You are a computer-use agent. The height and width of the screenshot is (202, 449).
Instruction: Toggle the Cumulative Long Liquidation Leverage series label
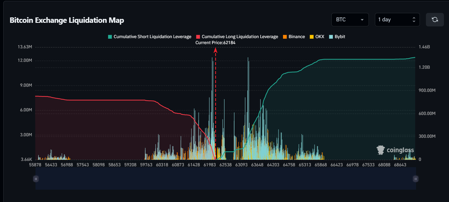pyautogui.click(x=240, y=37)
